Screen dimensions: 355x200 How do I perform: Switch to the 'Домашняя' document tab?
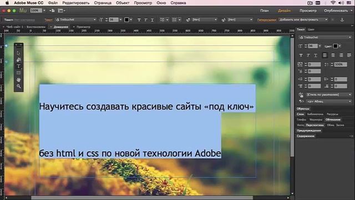point(61,27)
